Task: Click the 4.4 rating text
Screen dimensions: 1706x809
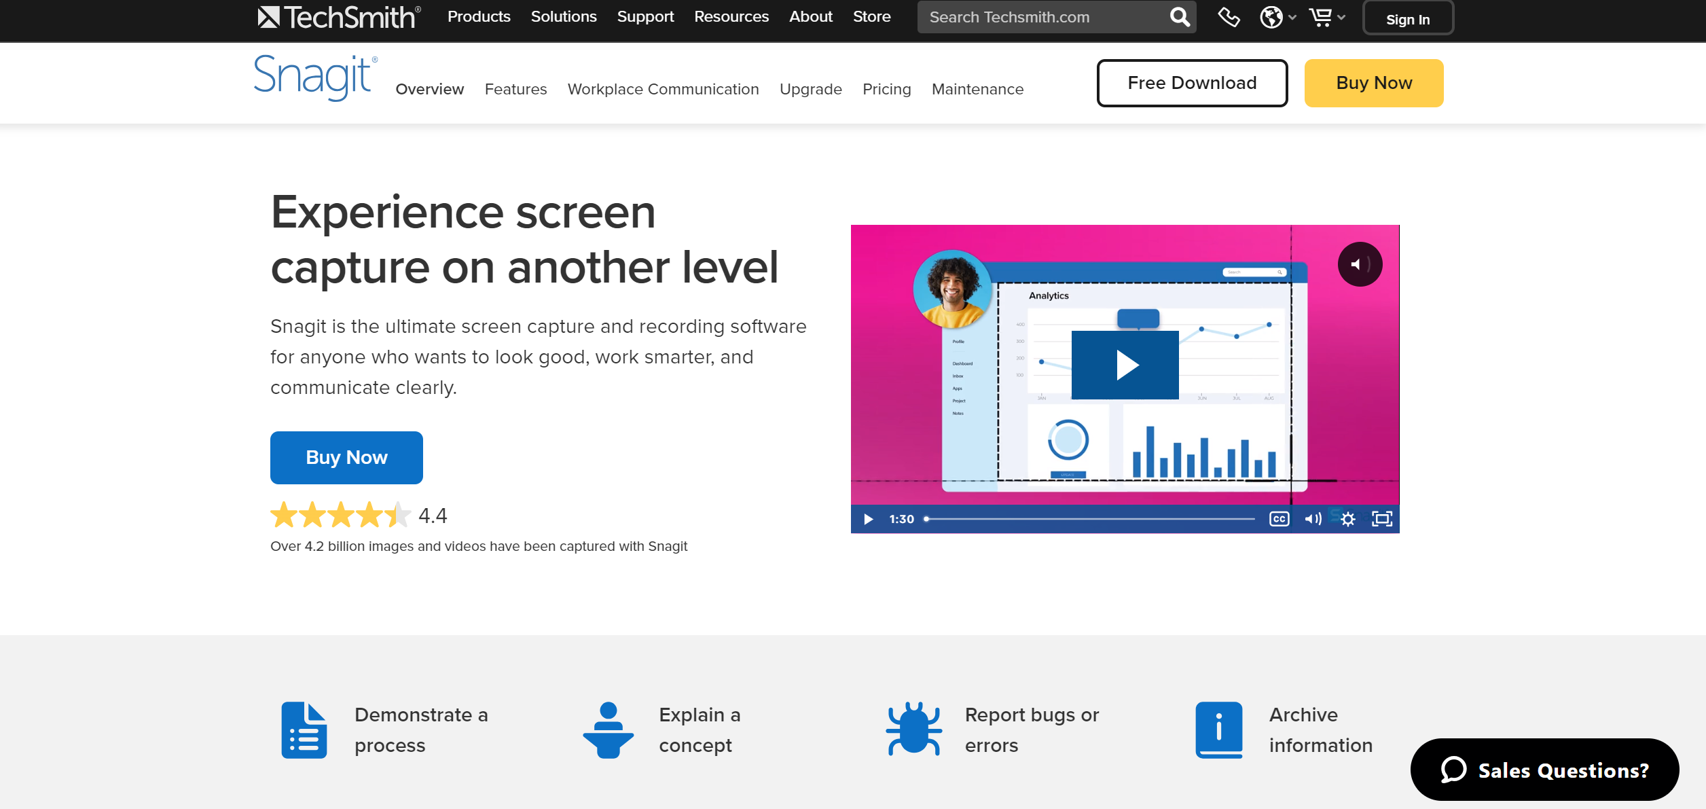Action: pos(433,516)
